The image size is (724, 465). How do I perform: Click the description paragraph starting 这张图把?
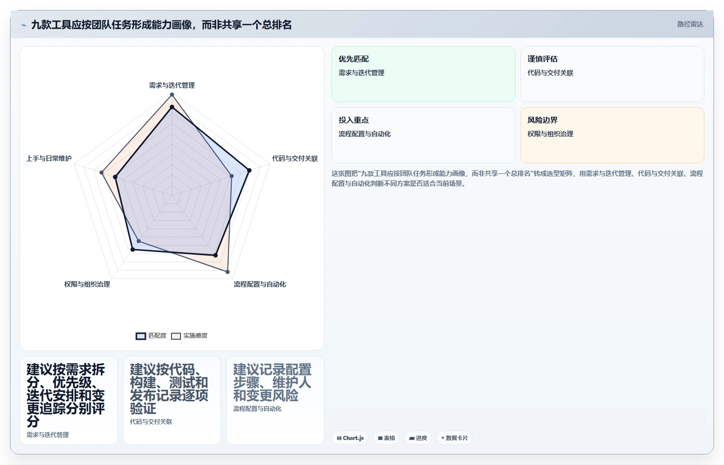[517, 178]
